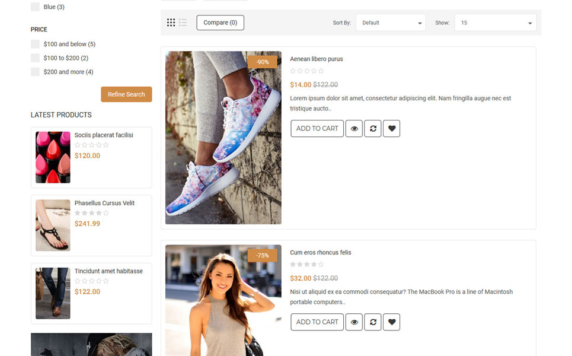Quick view Cum eros rhoncus felis product
Viewport: 572px width, 356px height.
pos(354,322)
